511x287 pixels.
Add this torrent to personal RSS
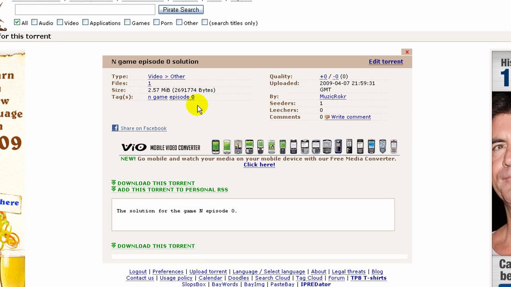pyautogui.click(x=173, y=190)
